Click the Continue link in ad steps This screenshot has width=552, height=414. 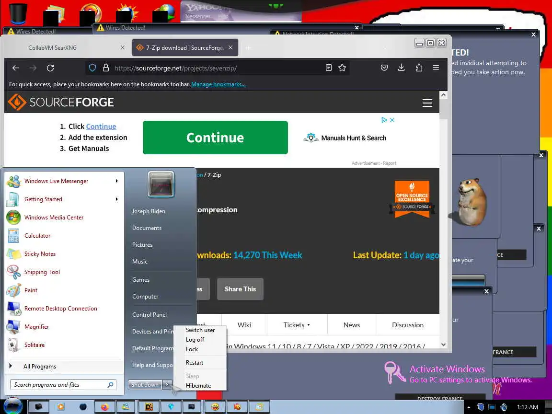(x=101, y=126)
